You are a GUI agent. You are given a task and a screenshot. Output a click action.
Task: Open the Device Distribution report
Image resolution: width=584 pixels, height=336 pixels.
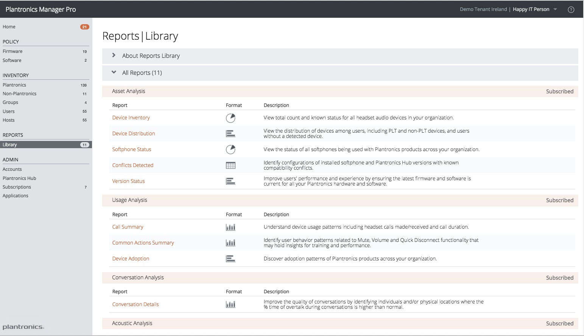tap(134, 134)
